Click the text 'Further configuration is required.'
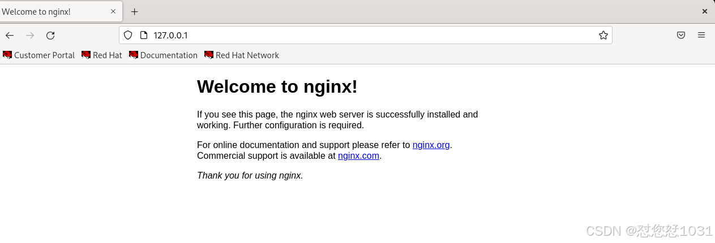The width and height of the screenshot is (715, 243). point(298,125)
